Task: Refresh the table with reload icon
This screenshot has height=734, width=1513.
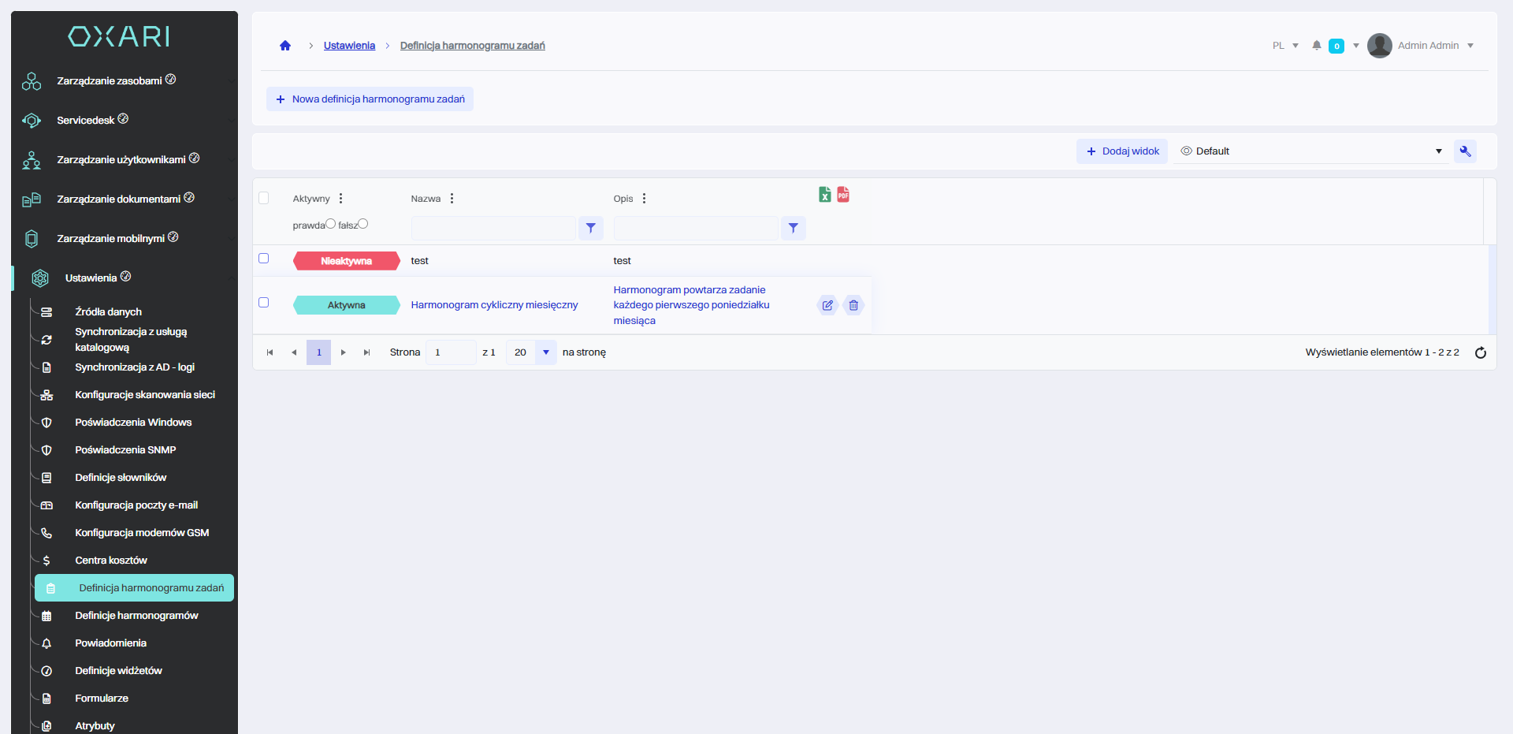Action: pos(1480,352)
